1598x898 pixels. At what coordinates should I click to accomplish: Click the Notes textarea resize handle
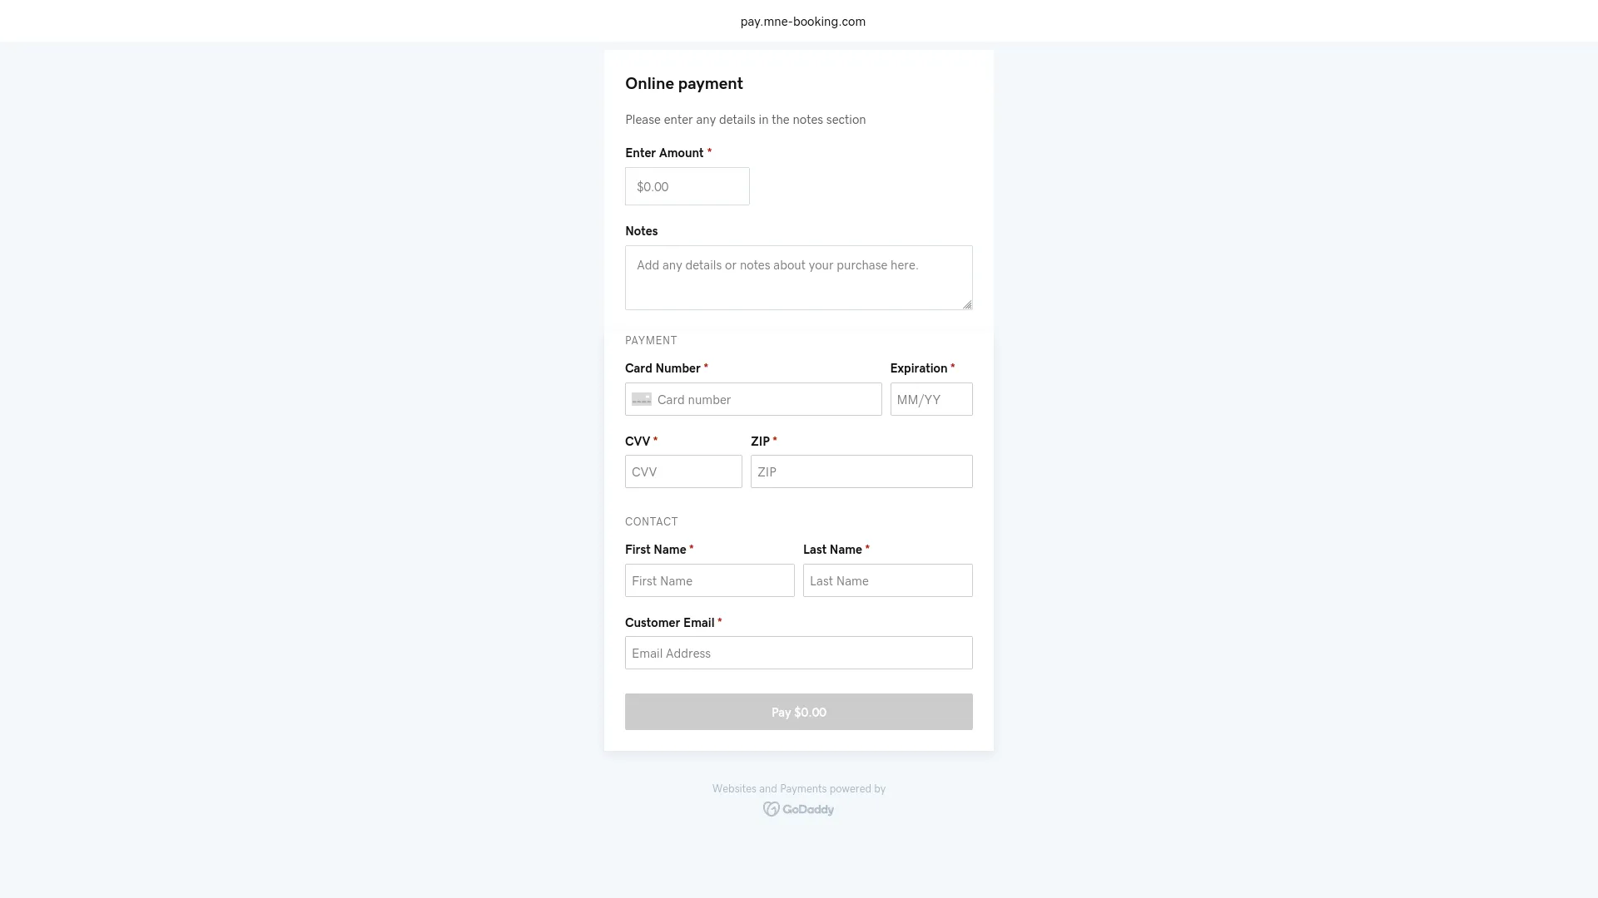pos(967,304)
